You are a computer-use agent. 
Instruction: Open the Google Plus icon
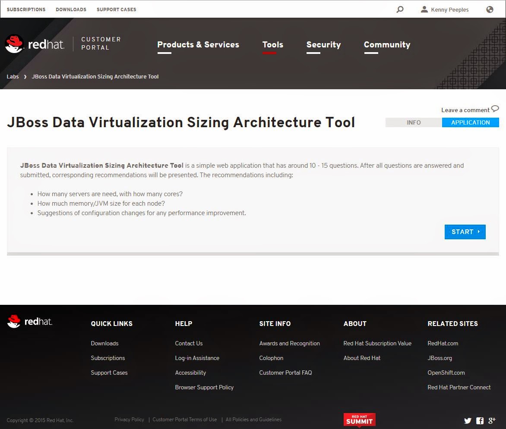(x=492, y=420)
